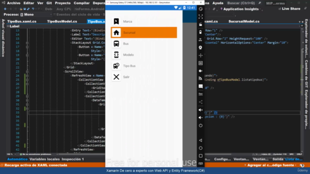Open Editar menu
The image size is (310, 174).
point(29,3)
